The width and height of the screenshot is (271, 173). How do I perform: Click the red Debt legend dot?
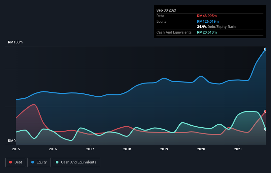click(x=11, y=162)
